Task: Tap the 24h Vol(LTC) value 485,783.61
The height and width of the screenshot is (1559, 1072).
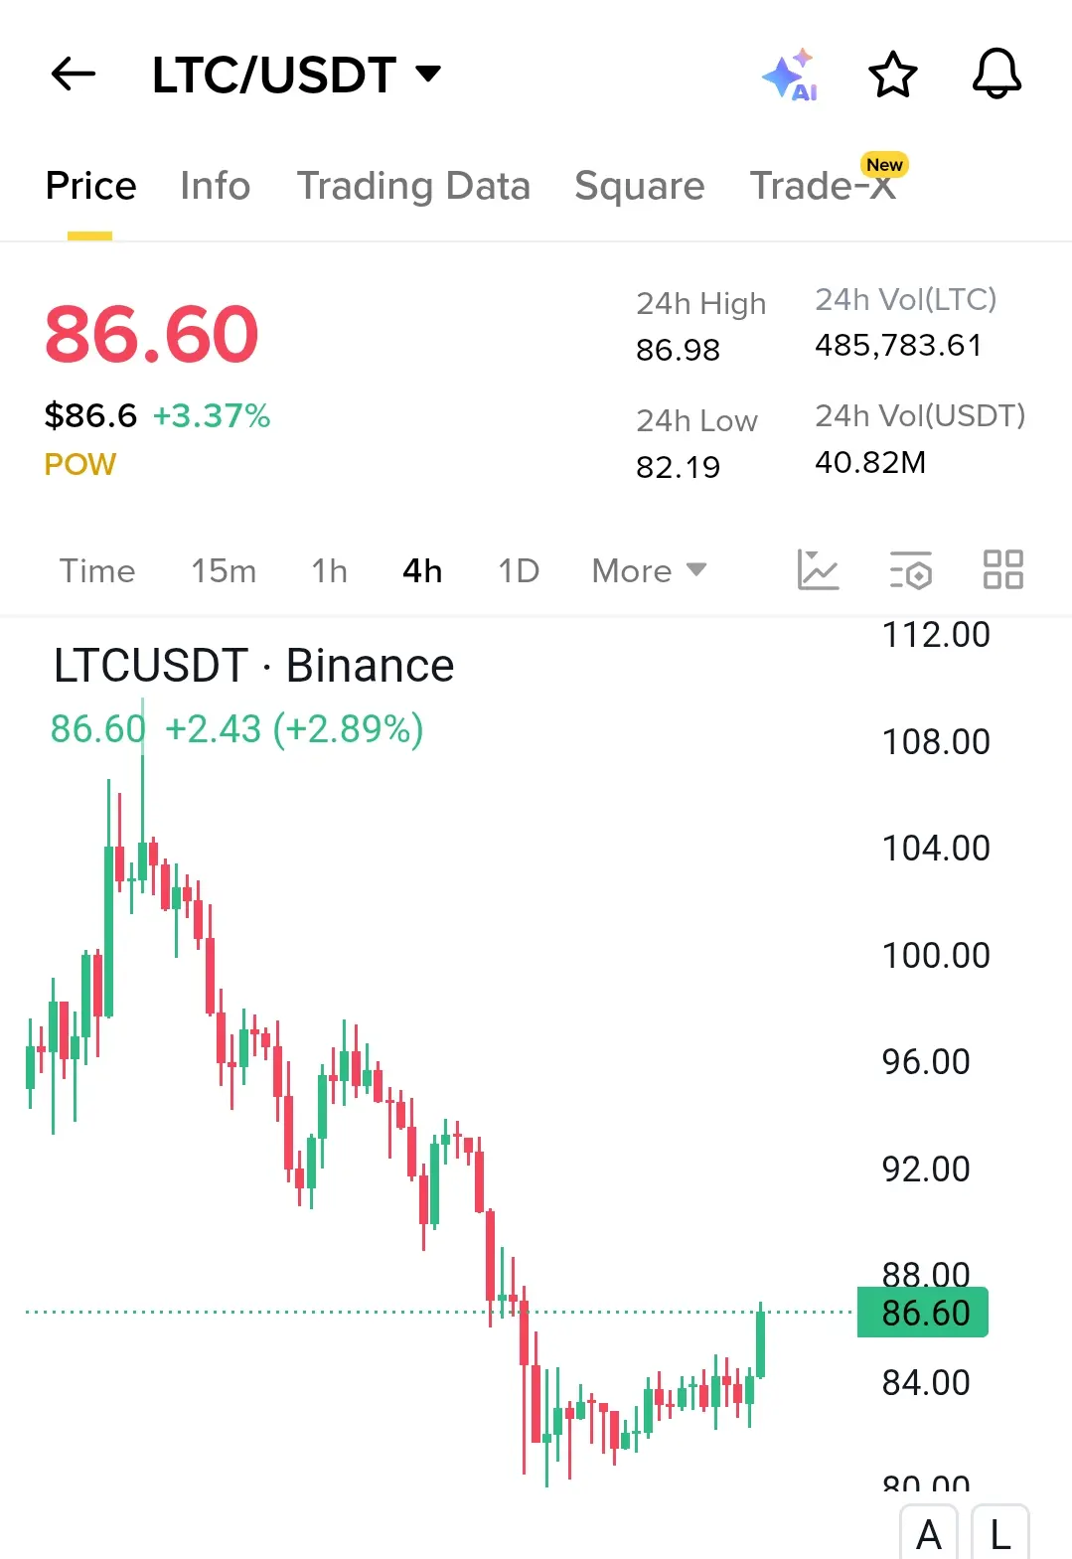Action: [898, 345]
